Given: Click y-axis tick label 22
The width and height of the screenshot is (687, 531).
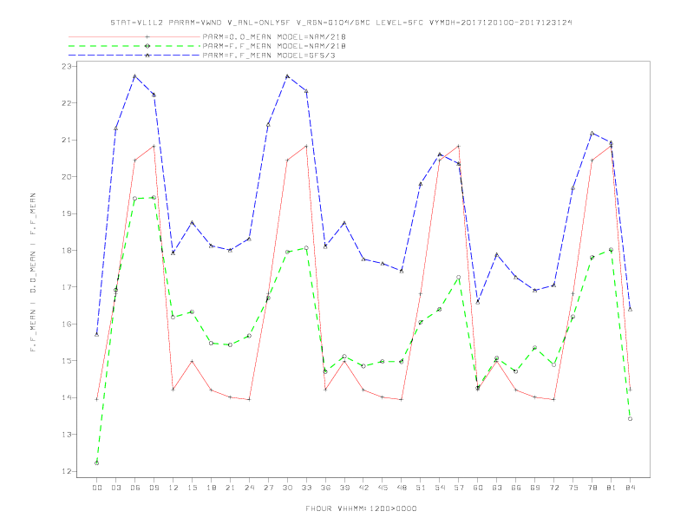Looking at the screenshot, I should (x=67, y=103).
